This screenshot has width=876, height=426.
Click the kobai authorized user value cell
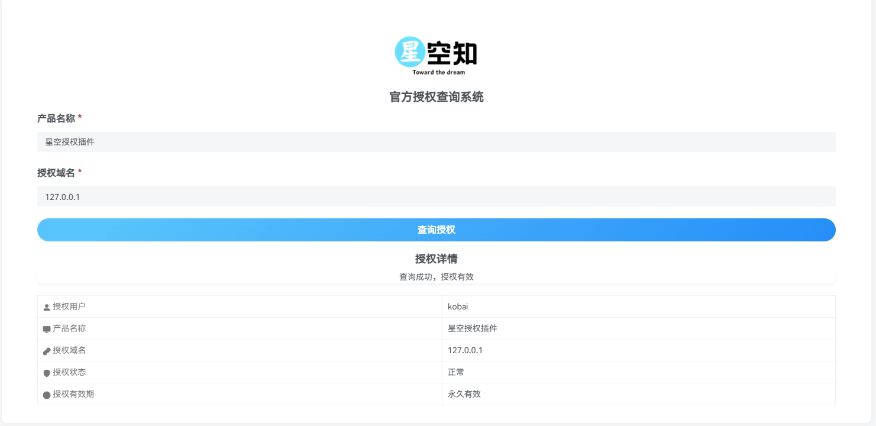click(460, 306)
